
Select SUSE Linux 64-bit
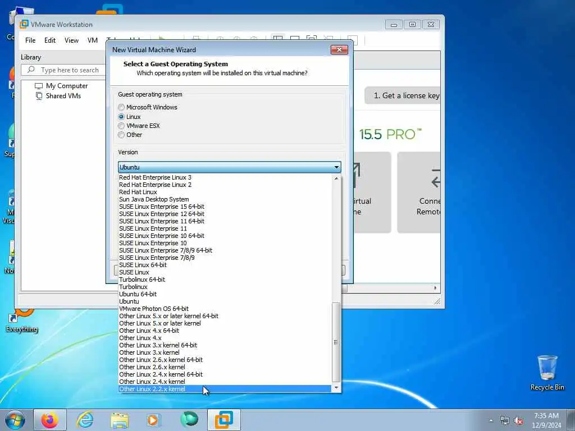coord(225,265)
